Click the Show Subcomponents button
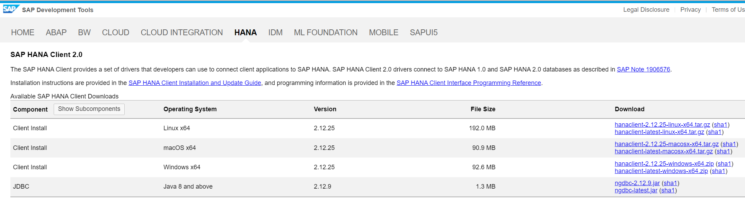The image size is (745, 200). click(x=89, y=109)
